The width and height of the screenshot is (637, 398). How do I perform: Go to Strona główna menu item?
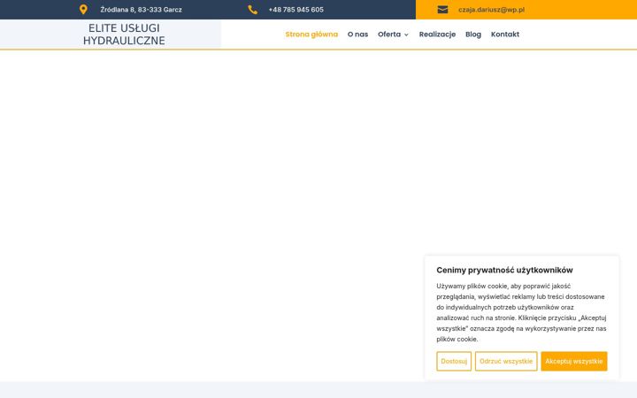311,34
